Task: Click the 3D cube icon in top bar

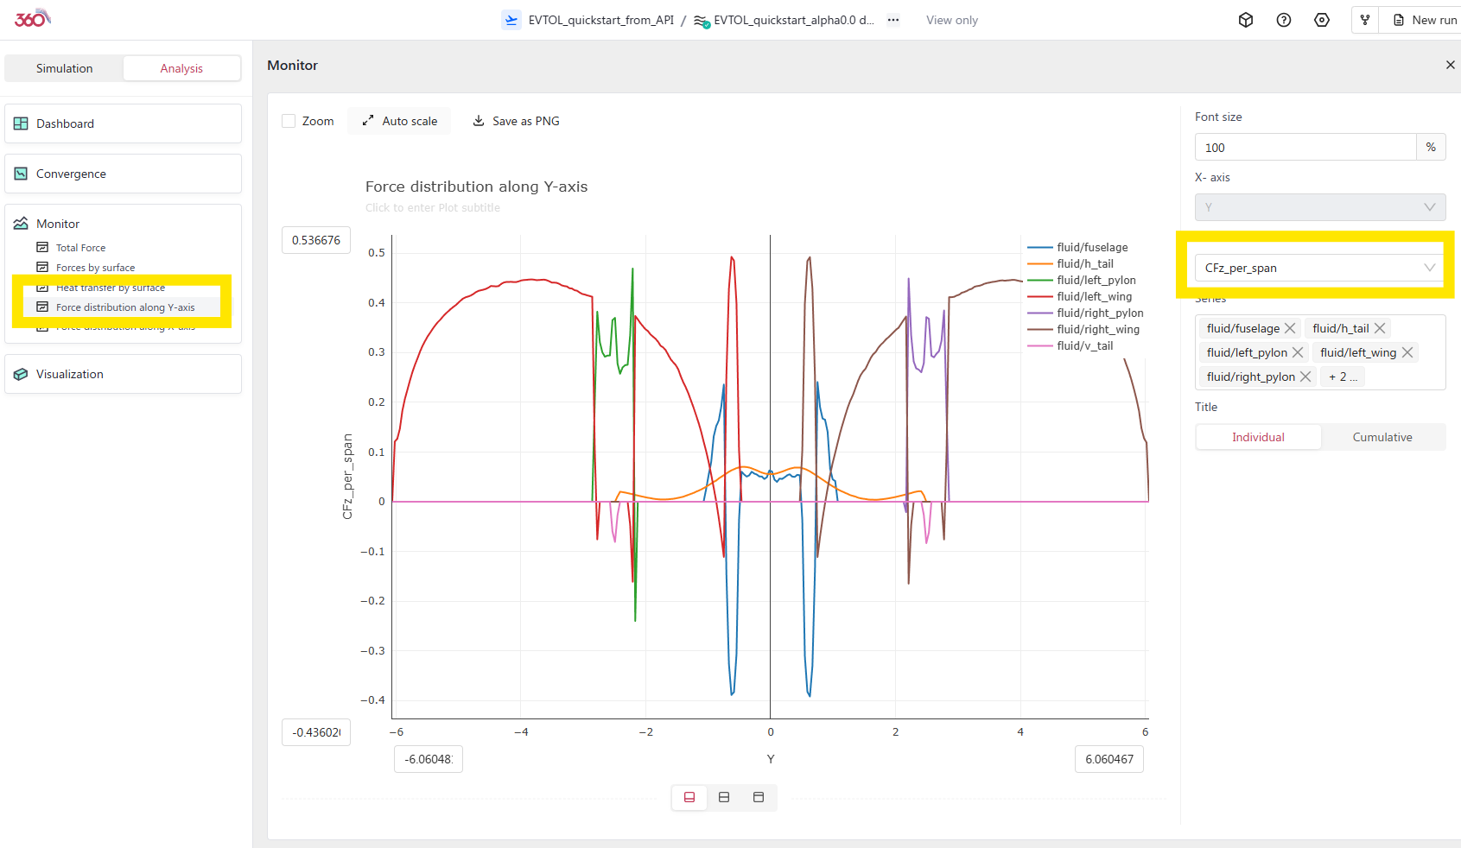Action: point(1245,20)
